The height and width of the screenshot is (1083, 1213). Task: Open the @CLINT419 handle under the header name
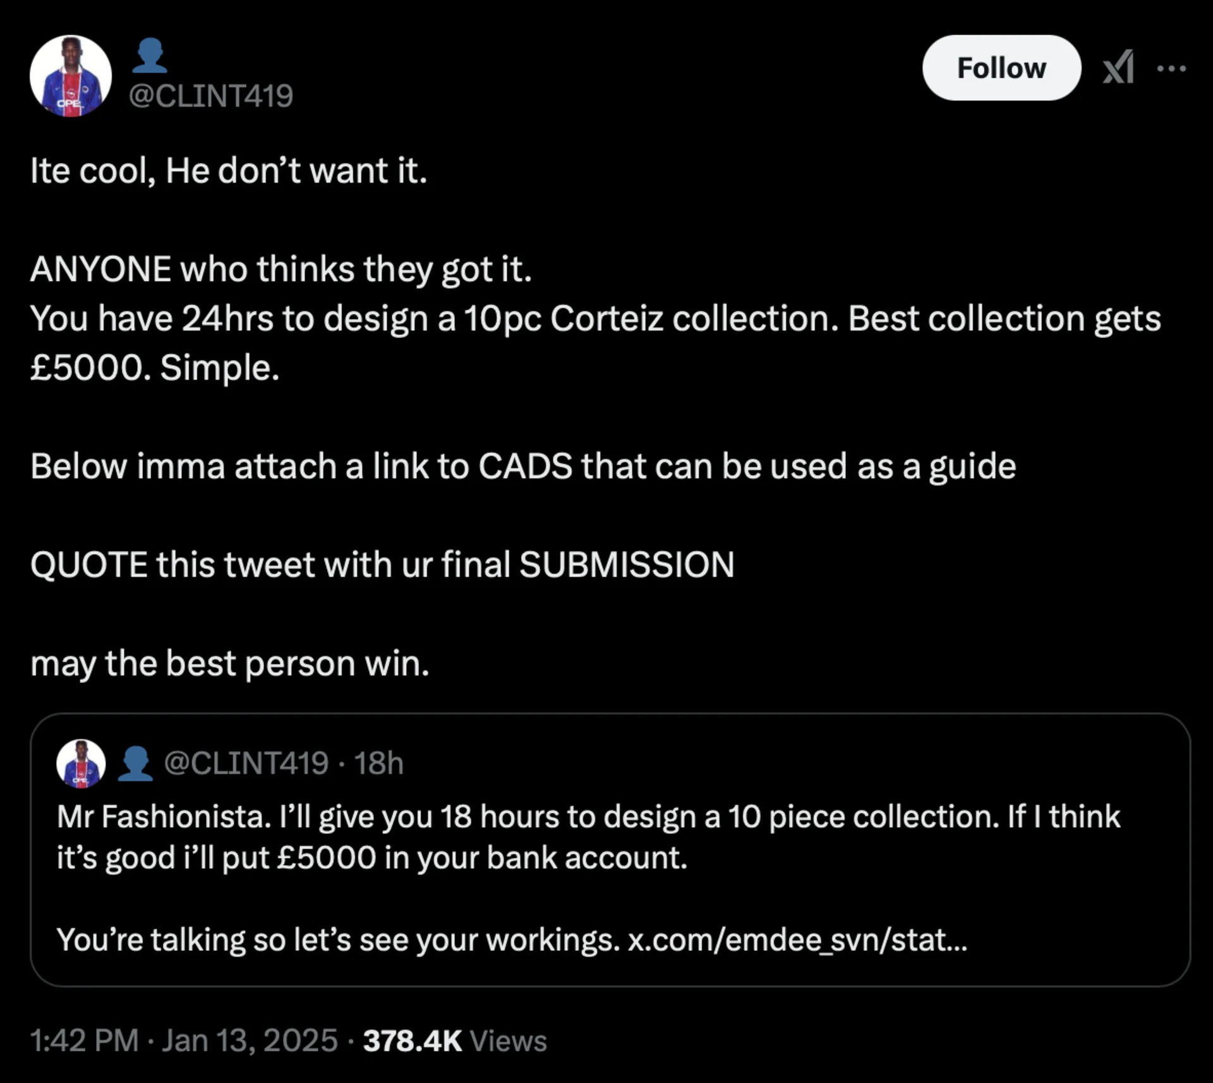211,96
